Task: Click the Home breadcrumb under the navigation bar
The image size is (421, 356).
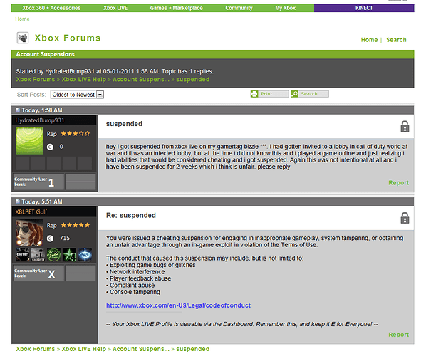Action: coord(22,19)
